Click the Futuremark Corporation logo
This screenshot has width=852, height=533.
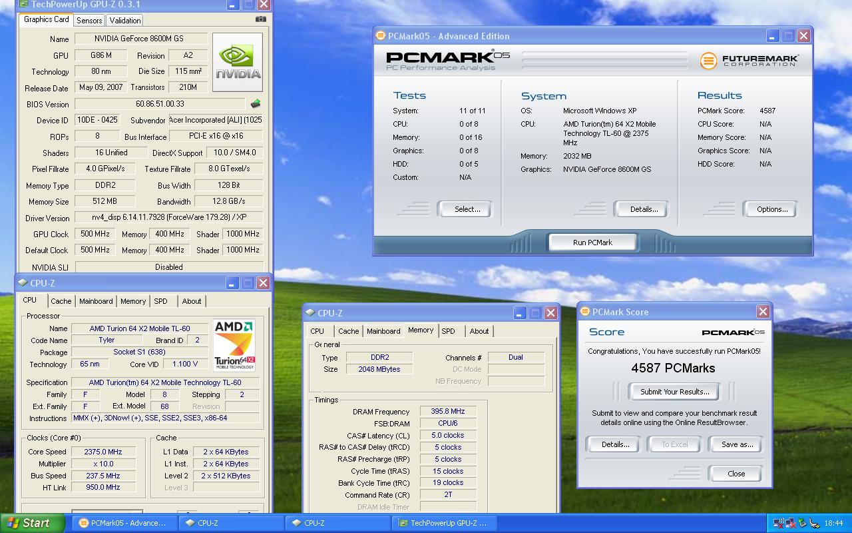[749, 61]
